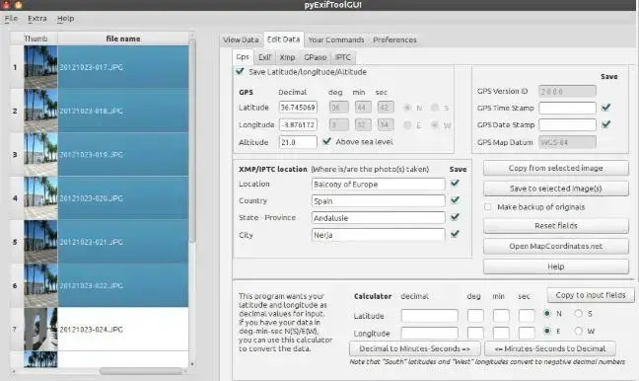
Task: Select calculator Latitude S radio button
Action: pyautogui.click(x=578, y=313)
